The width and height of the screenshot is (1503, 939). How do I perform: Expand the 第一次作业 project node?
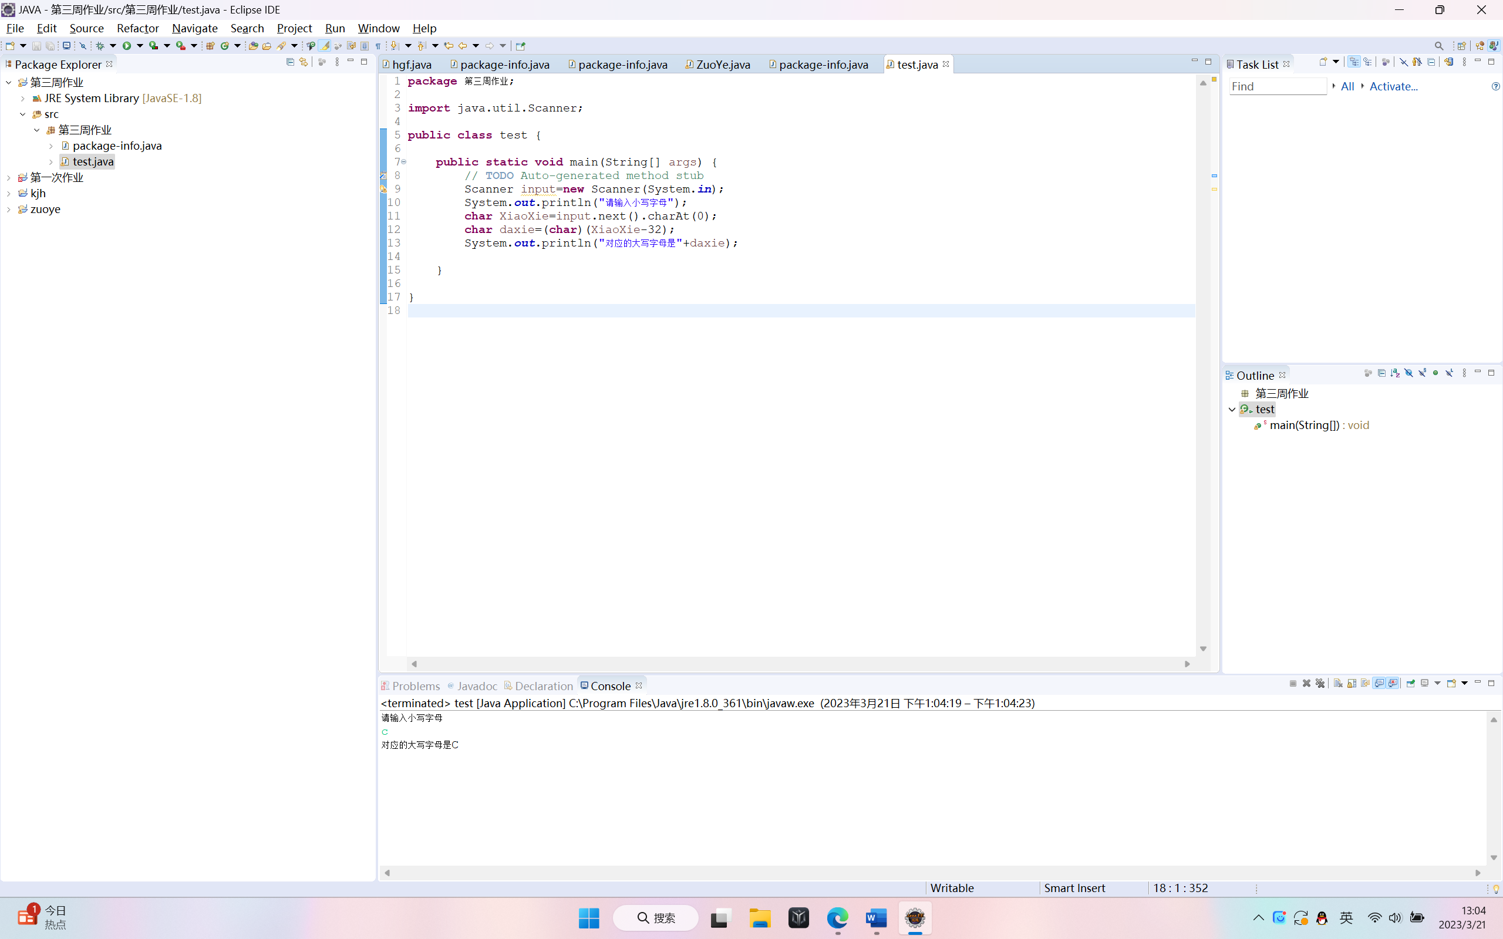[9, 178]
